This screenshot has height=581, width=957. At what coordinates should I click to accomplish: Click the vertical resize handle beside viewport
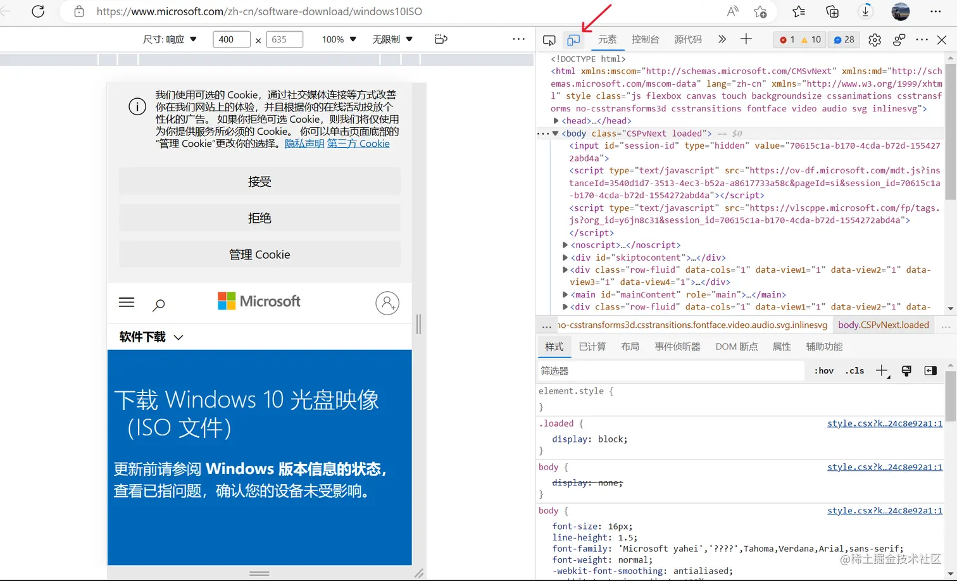(418, 324)
